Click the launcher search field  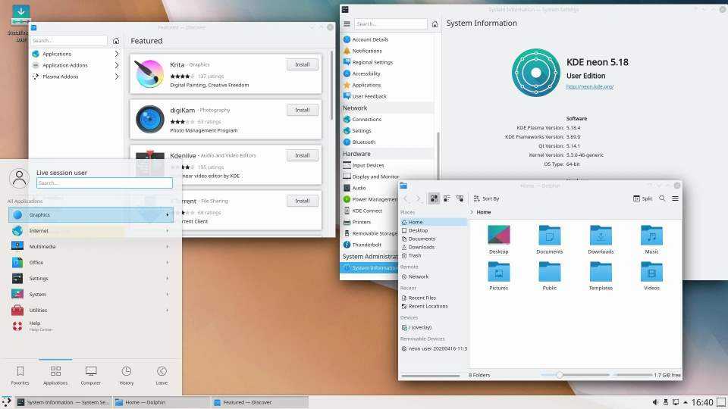click(105, 183)
